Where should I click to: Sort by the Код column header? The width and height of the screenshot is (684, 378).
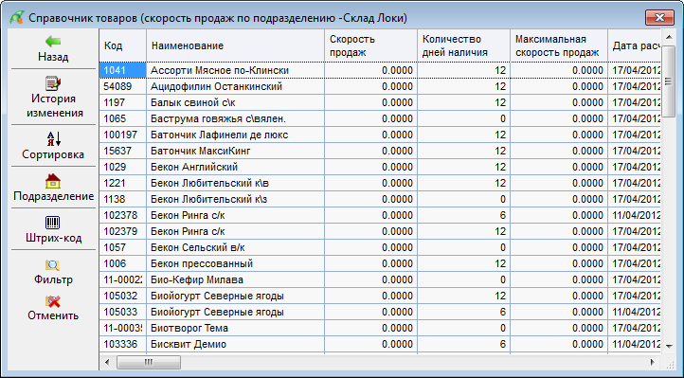123,45
